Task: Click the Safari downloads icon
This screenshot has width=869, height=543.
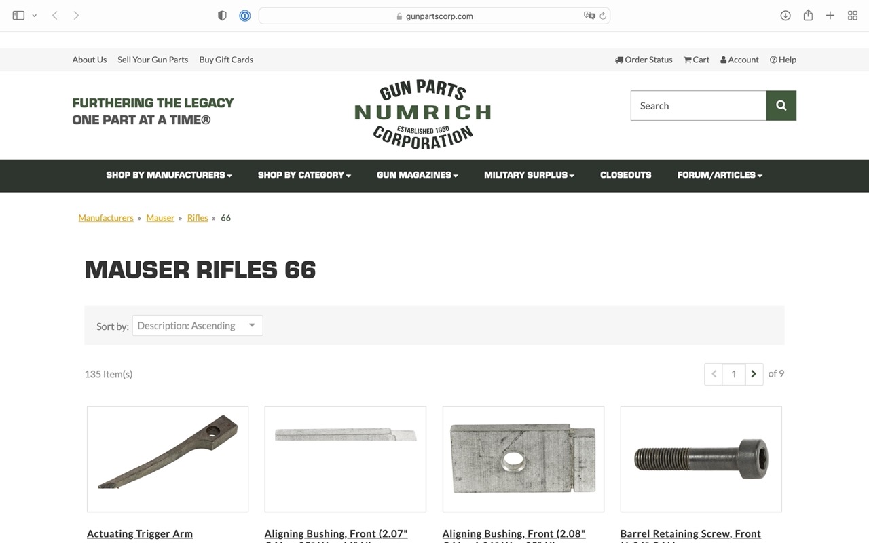Action: pos(785,15)
